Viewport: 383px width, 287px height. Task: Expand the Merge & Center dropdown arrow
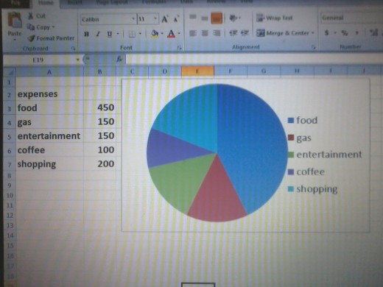pos(313,33)
